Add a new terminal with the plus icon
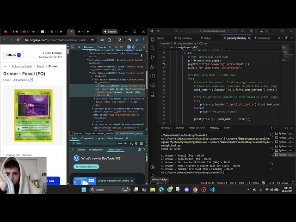 (271, 128)
